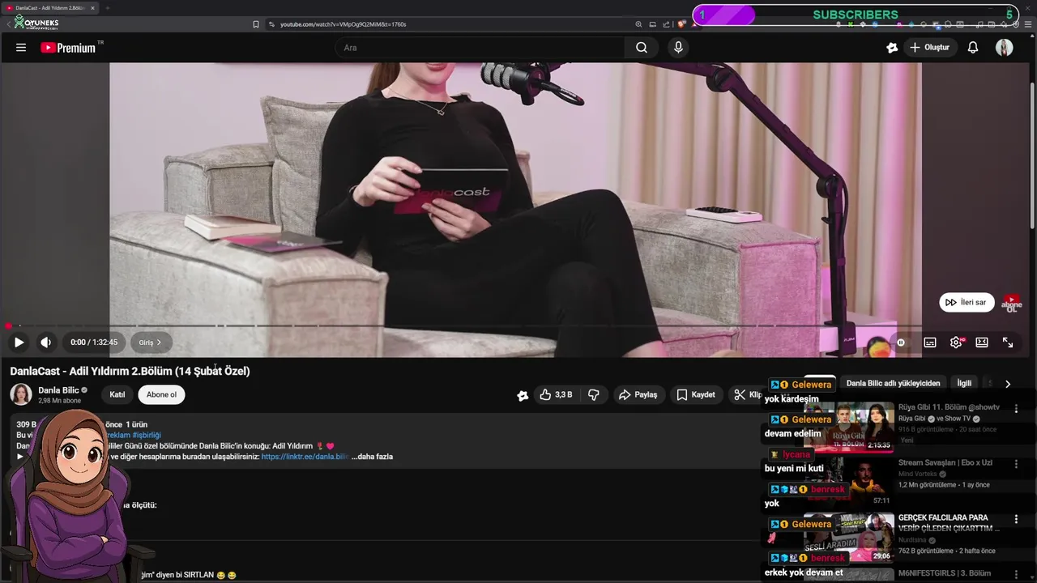The image size is (1037, 583).
Task: Click the sparkle icon beside Oluştur
Action: pos(892,48)
